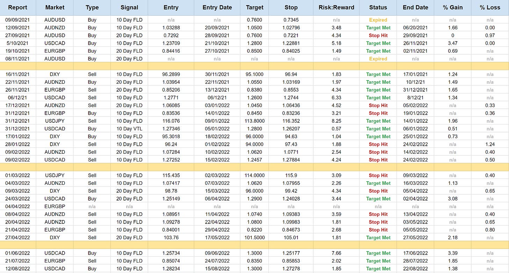The width and height of the screenshot is (509, 273).
Task: Select entry value 1.07284
Action: pyautogui.click(x=171, y=152)
